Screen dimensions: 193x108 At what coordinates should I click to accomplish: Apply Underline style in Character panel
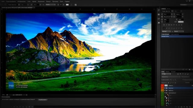click(x=179, y=25)
